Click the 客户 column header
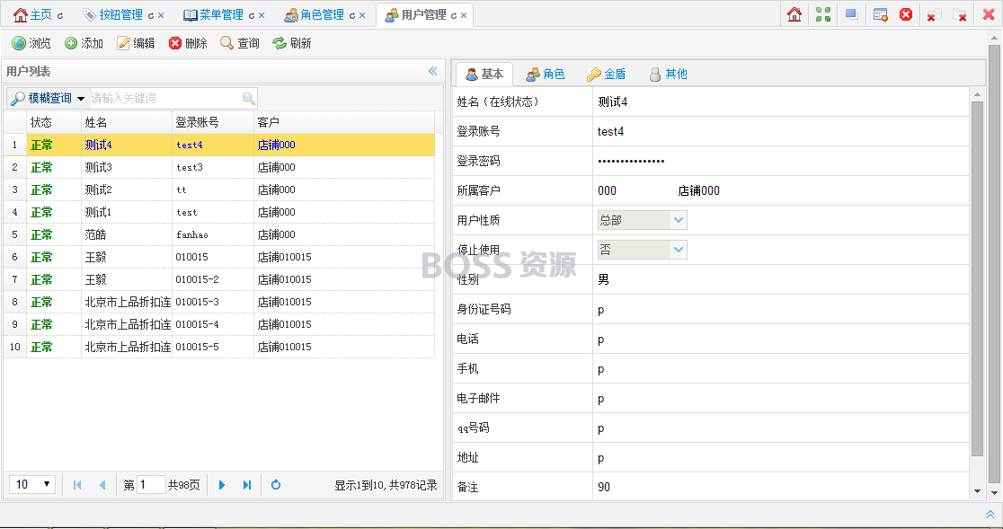Image resolution: width=1003 pixels, height=529 pixels. coord(344,122)
